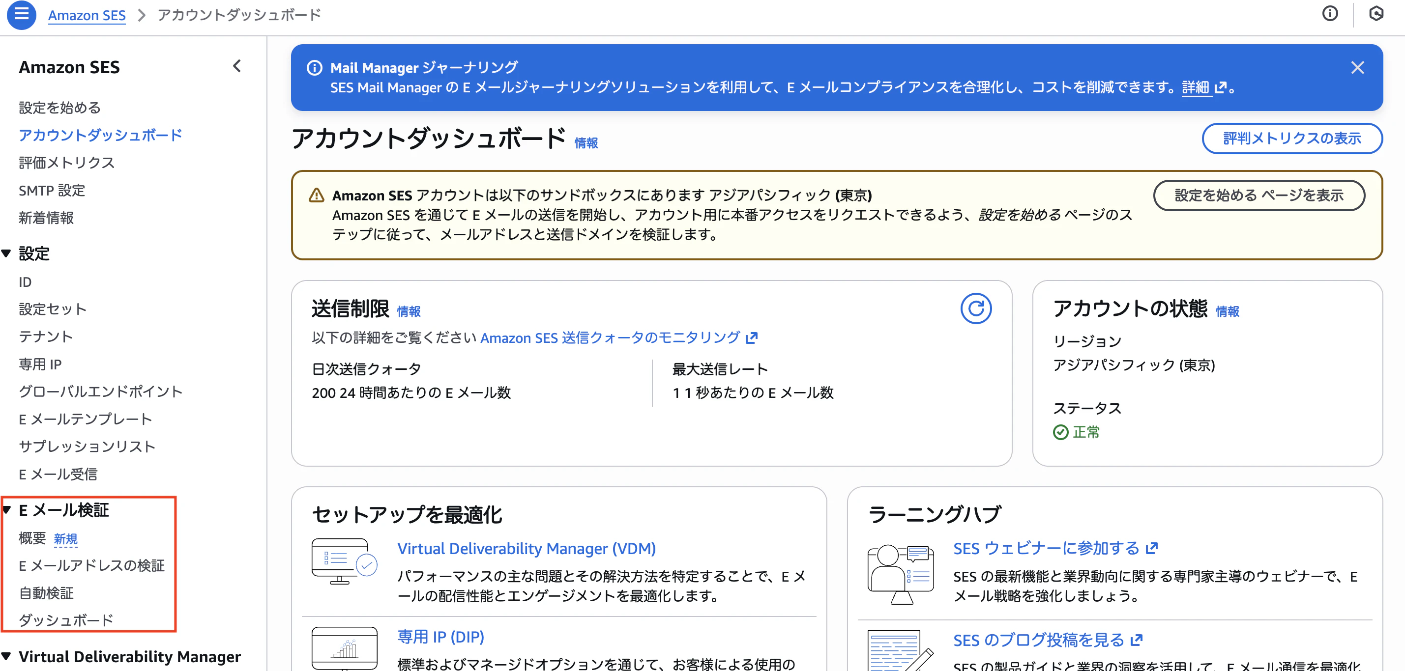
Task: Open 新着情報 in the sidebar
Action: point(46,218)
